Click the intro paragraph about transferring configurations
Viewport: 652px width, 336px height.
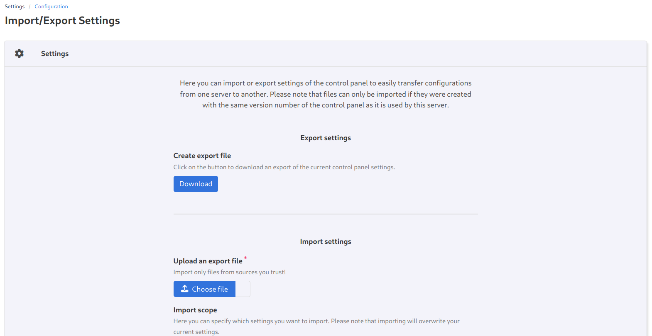[x=326, y=94]
